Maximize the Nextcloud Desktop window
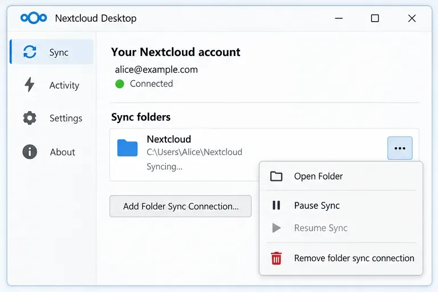 375,18
